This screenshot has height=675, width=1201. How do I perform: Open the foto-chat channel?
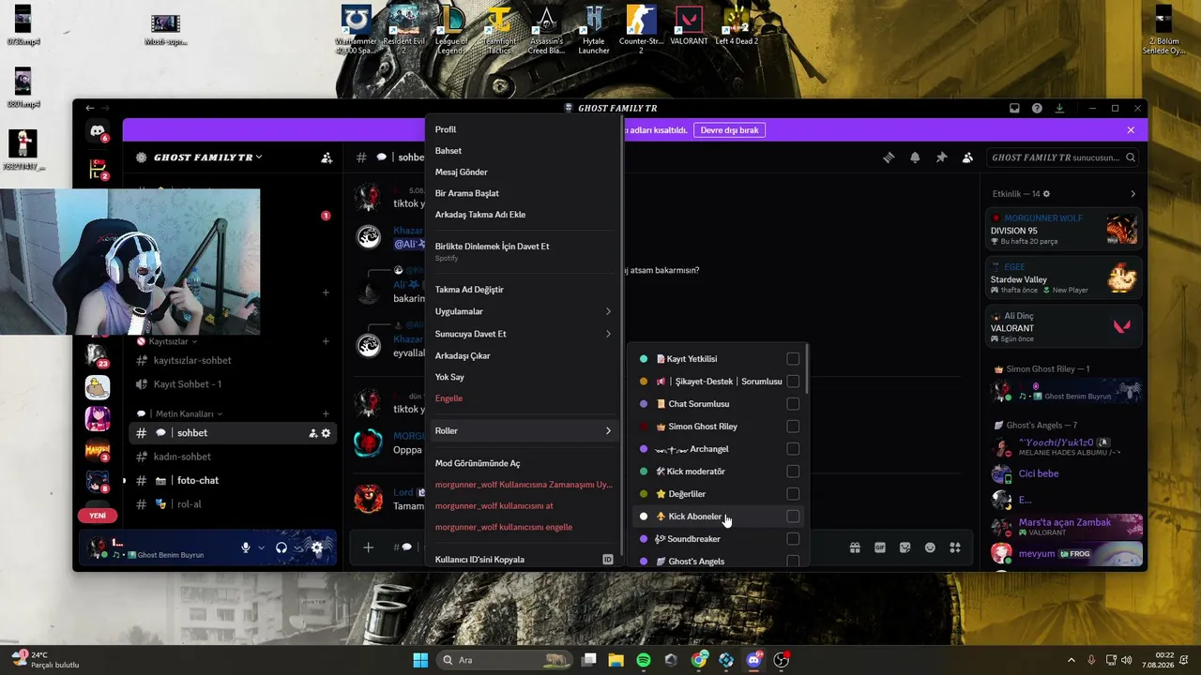coord(233,481)
